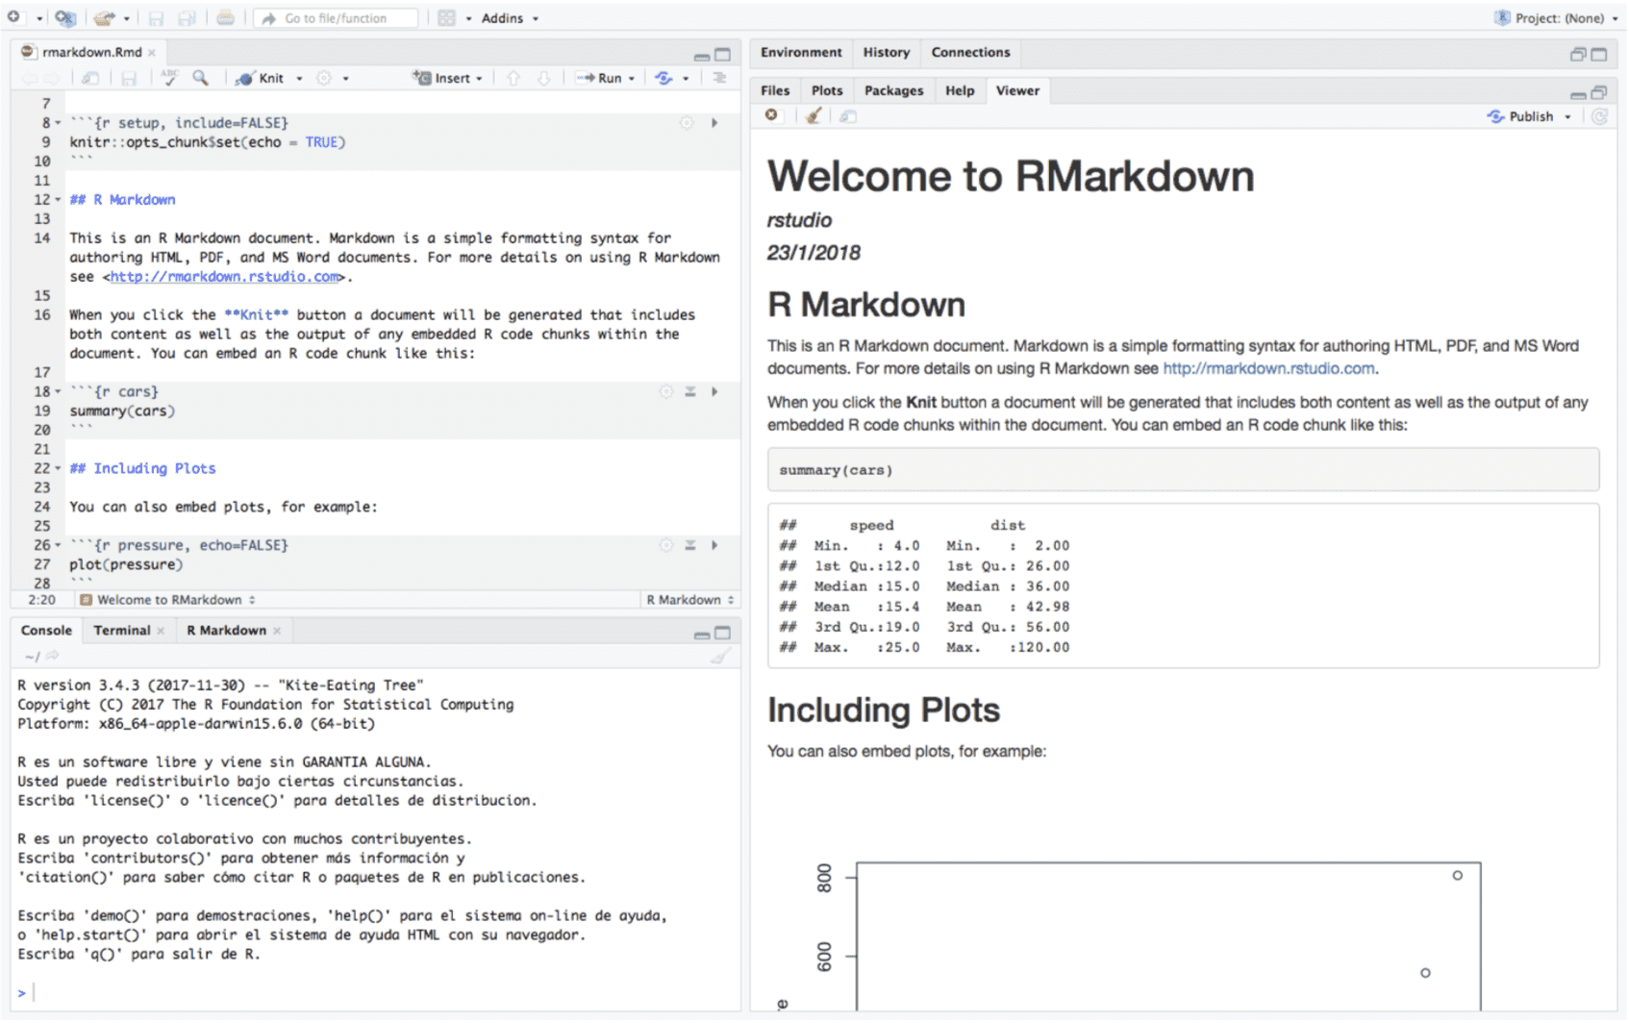The height and width of the screenshot is (1023, 1629).
Task: Open the recent files dropdown arrow
Action: 126,18
